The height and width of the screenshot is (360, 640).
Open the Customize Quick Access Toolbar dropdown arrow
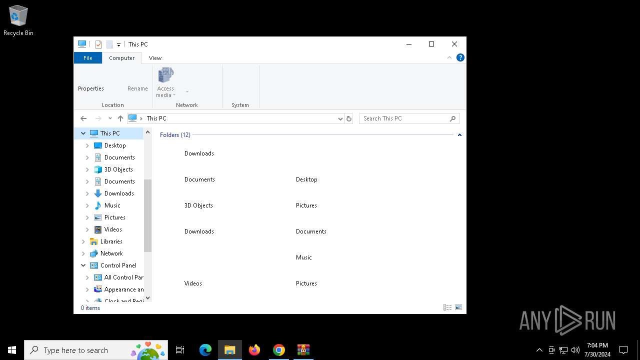[118, 44]
